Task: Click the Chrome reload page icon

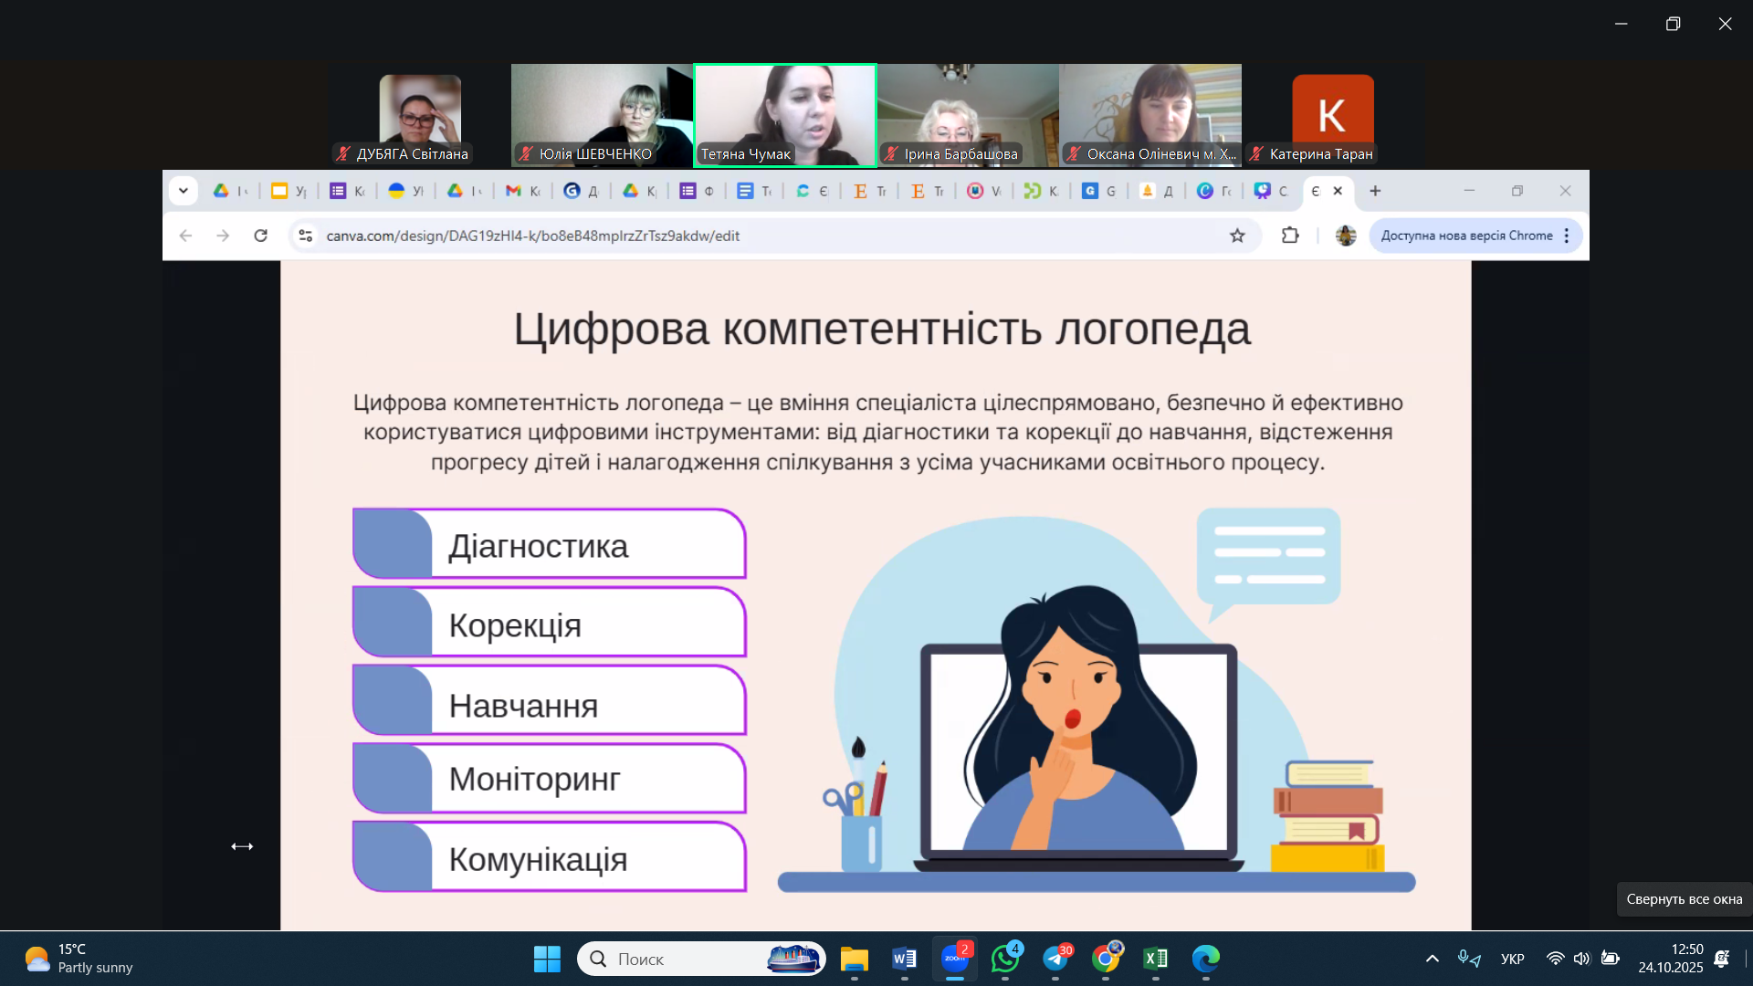Action: (261, 236)
